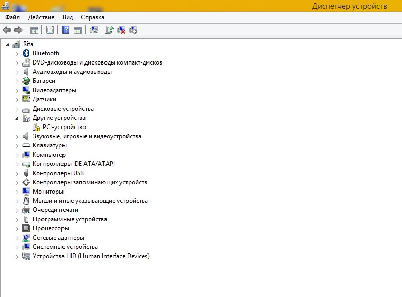Select Устройства HID tree item
The height and width of the screenshot is (297, 402).
[x=91, y=256]
